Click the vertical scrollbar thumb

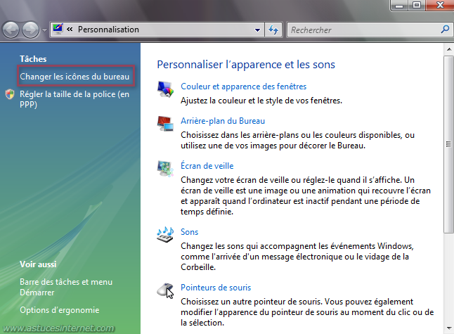(449, 144)
